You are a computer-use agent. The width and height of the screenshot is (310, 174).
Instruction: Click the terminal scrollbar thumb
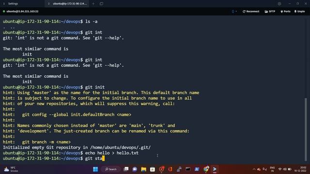pos(306,129)
